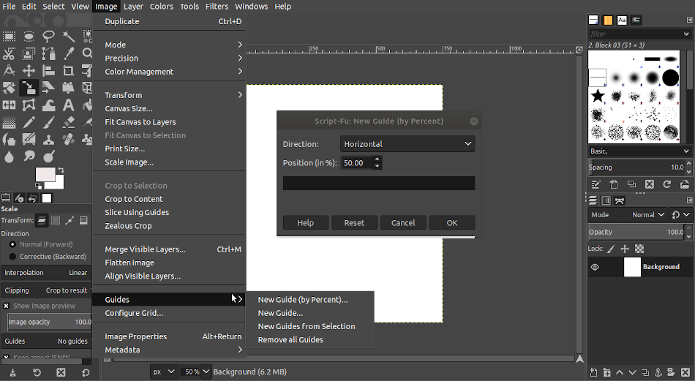This screenshot has height=381, width=695.
Task: Toggle lock alpha channel checkerboard icon
Action: pyautogui.click(x=639, y=249)
